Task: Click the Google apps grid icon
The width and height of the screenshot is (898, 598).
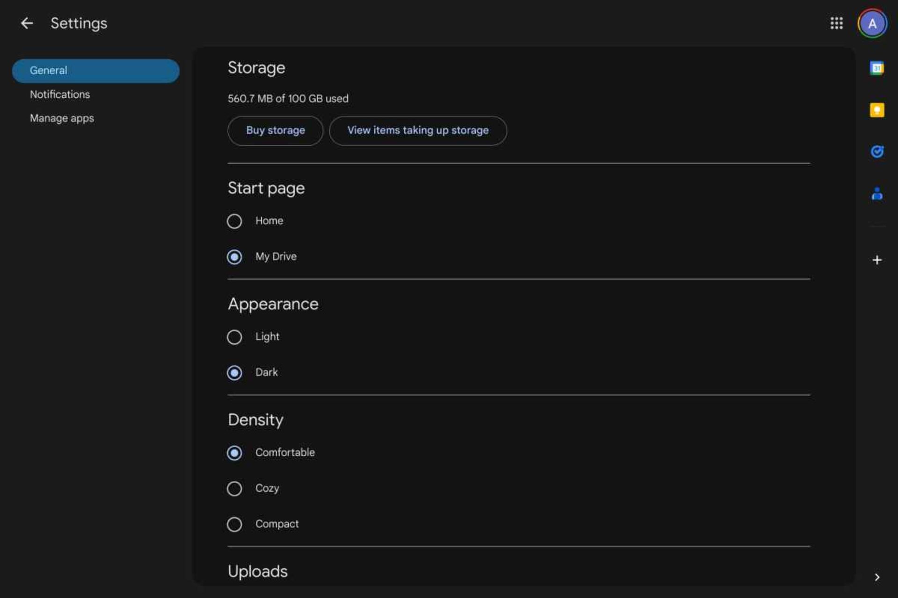Action: pyautogui.click(x=835, y=23)
